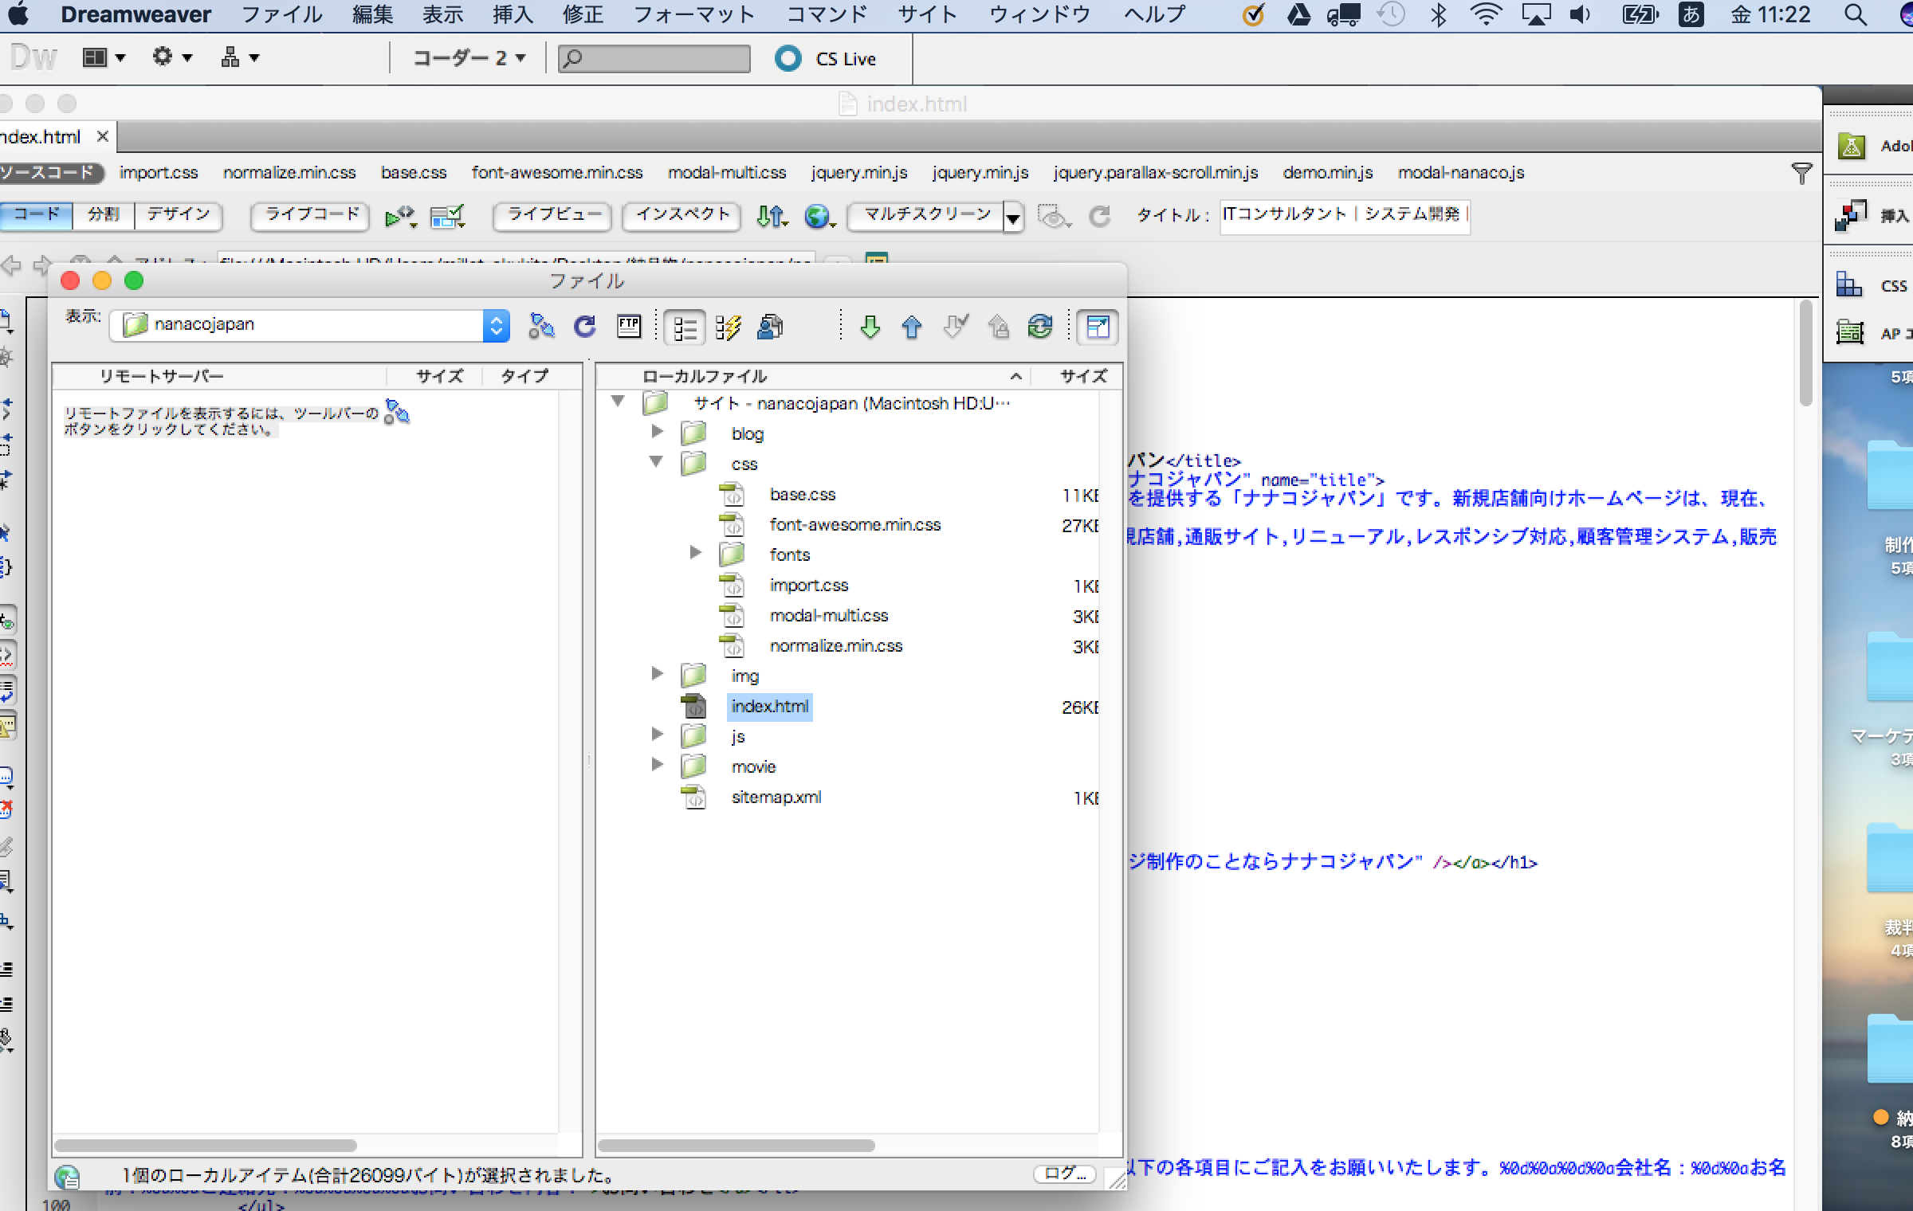Image resolution: width=1913 pixels, height=1211 pixels.
Task: Expand the blog folder
Action: 658,432
